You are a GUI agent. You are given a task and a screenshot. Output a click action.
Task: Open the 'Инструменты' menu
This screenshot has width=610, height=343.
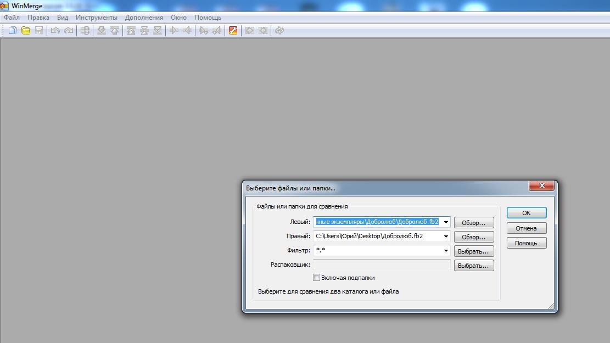(97, 18)
